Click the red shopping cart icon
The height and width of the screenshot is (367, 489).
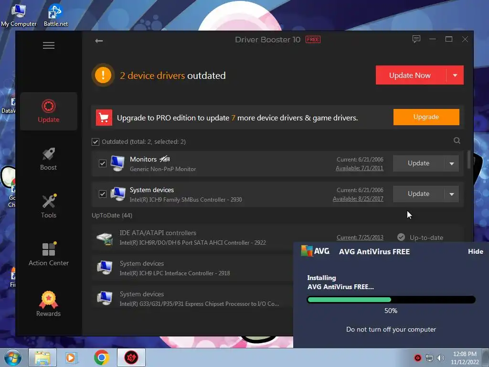coord(104,118)
